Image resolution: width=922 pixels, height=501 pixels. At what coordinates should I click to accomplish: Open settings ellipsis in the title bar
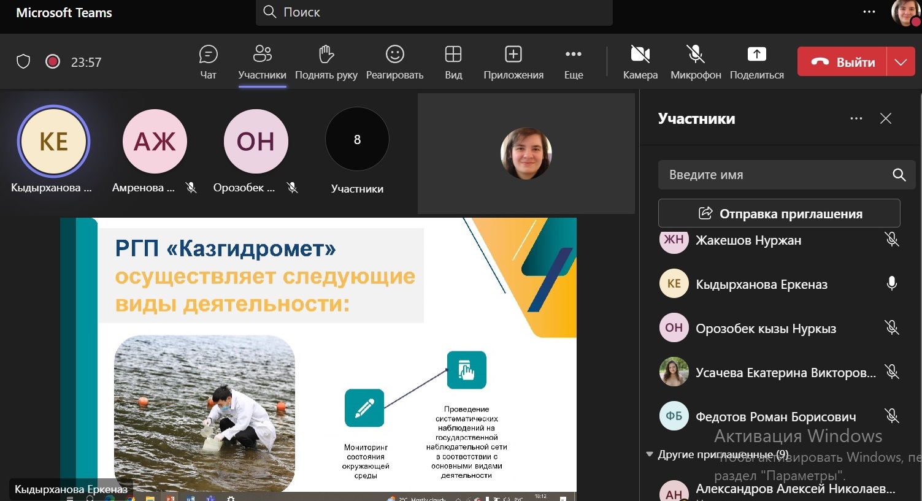[x=869, y=12]
